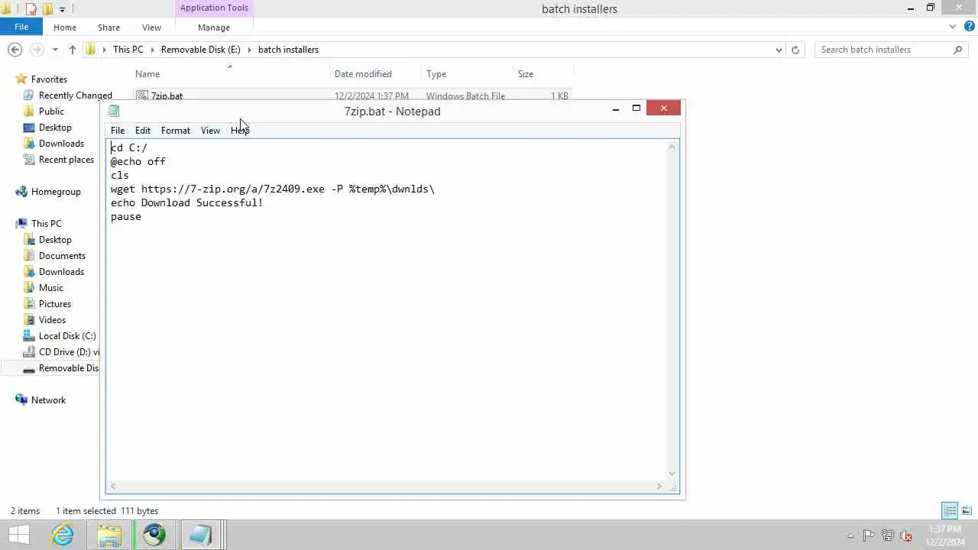978x550 pixels.
Task: Select Removable Disk (E:) breadcrumb
Action: tap(200, 50)
